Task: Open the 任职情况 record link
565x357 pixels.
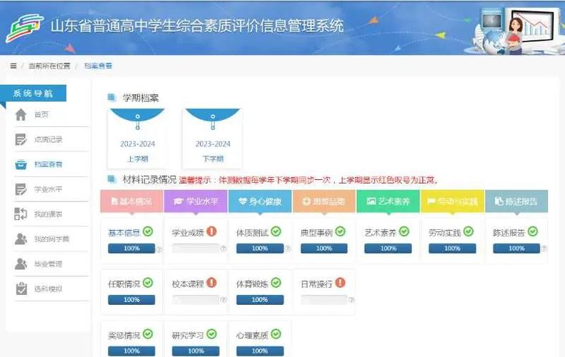Action: point(124,284)
